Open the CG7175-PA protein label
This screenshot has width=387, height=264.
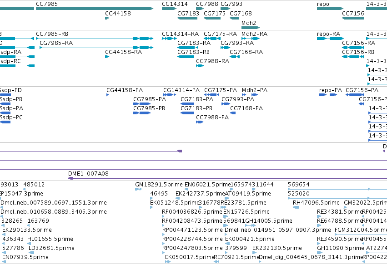click(221, 90)
